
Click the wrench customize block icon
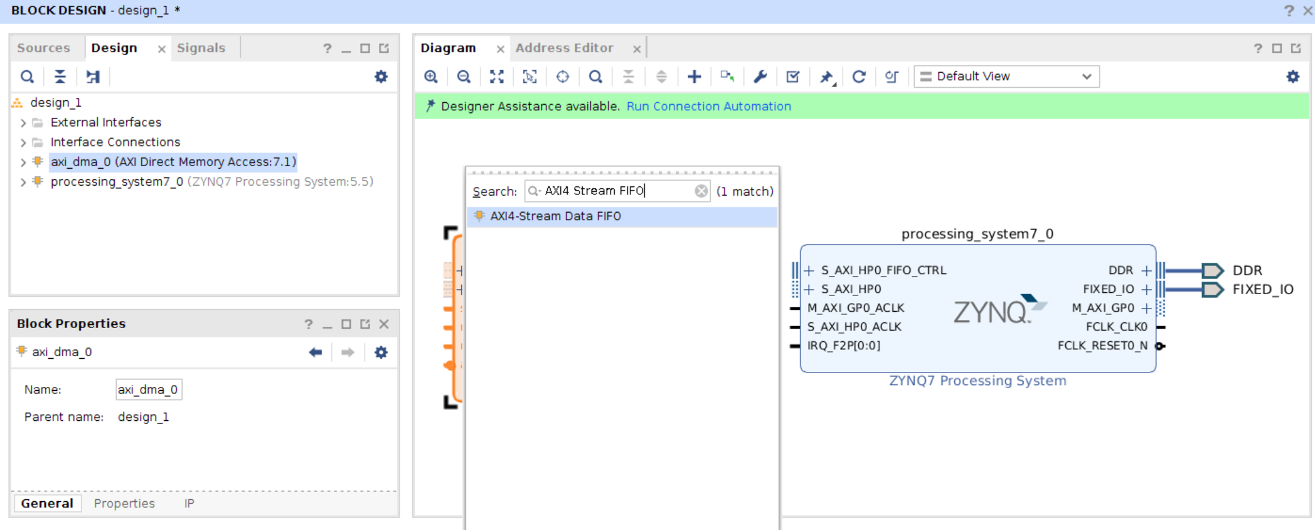(760, 77)
